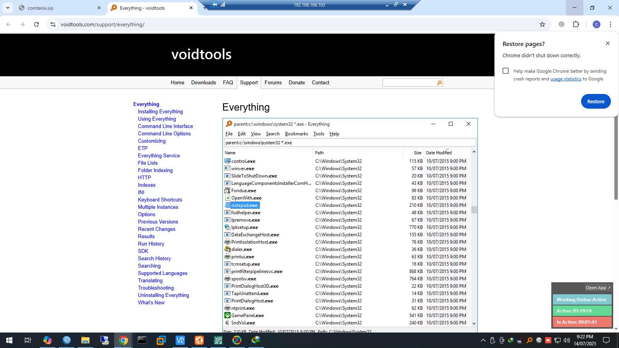This screenshot has width=619, height=348.
Task: Click the voidtools site search magnifier icon
Action: (439, 83)
